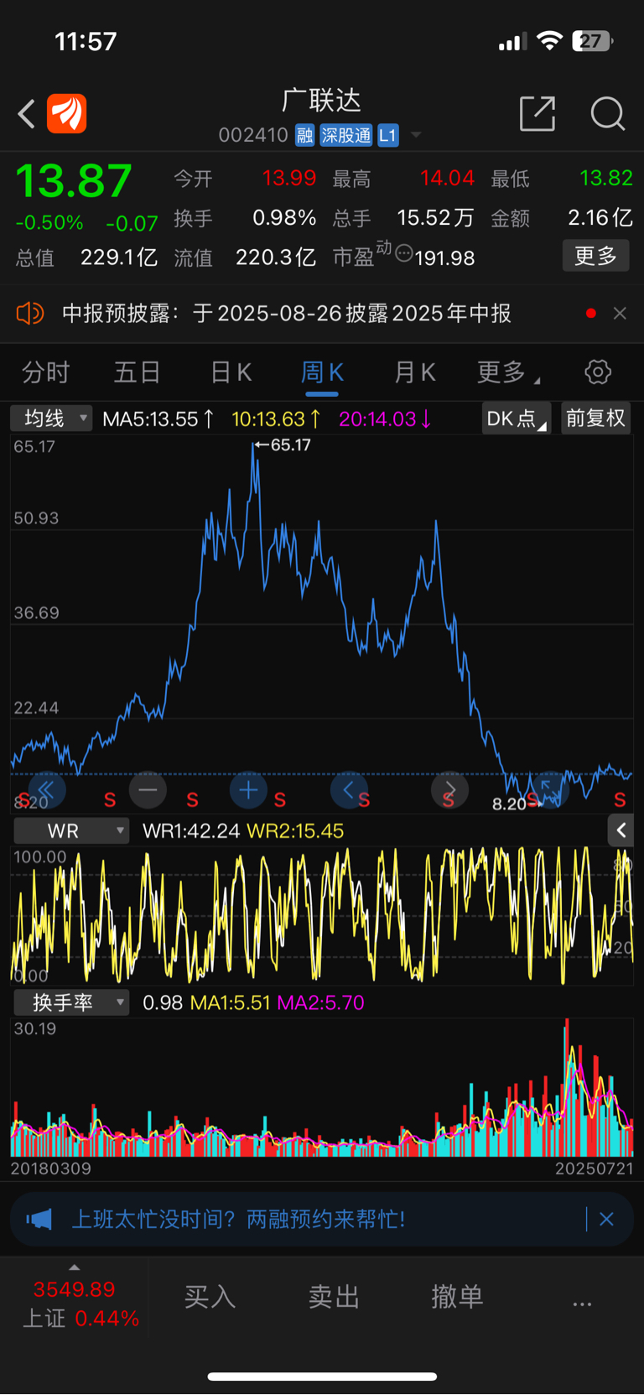Screen dimensions: 644x1395
Task: Tap the 撤单 cancel order button
Action: pyautogui.click(x=457, y=1296)
